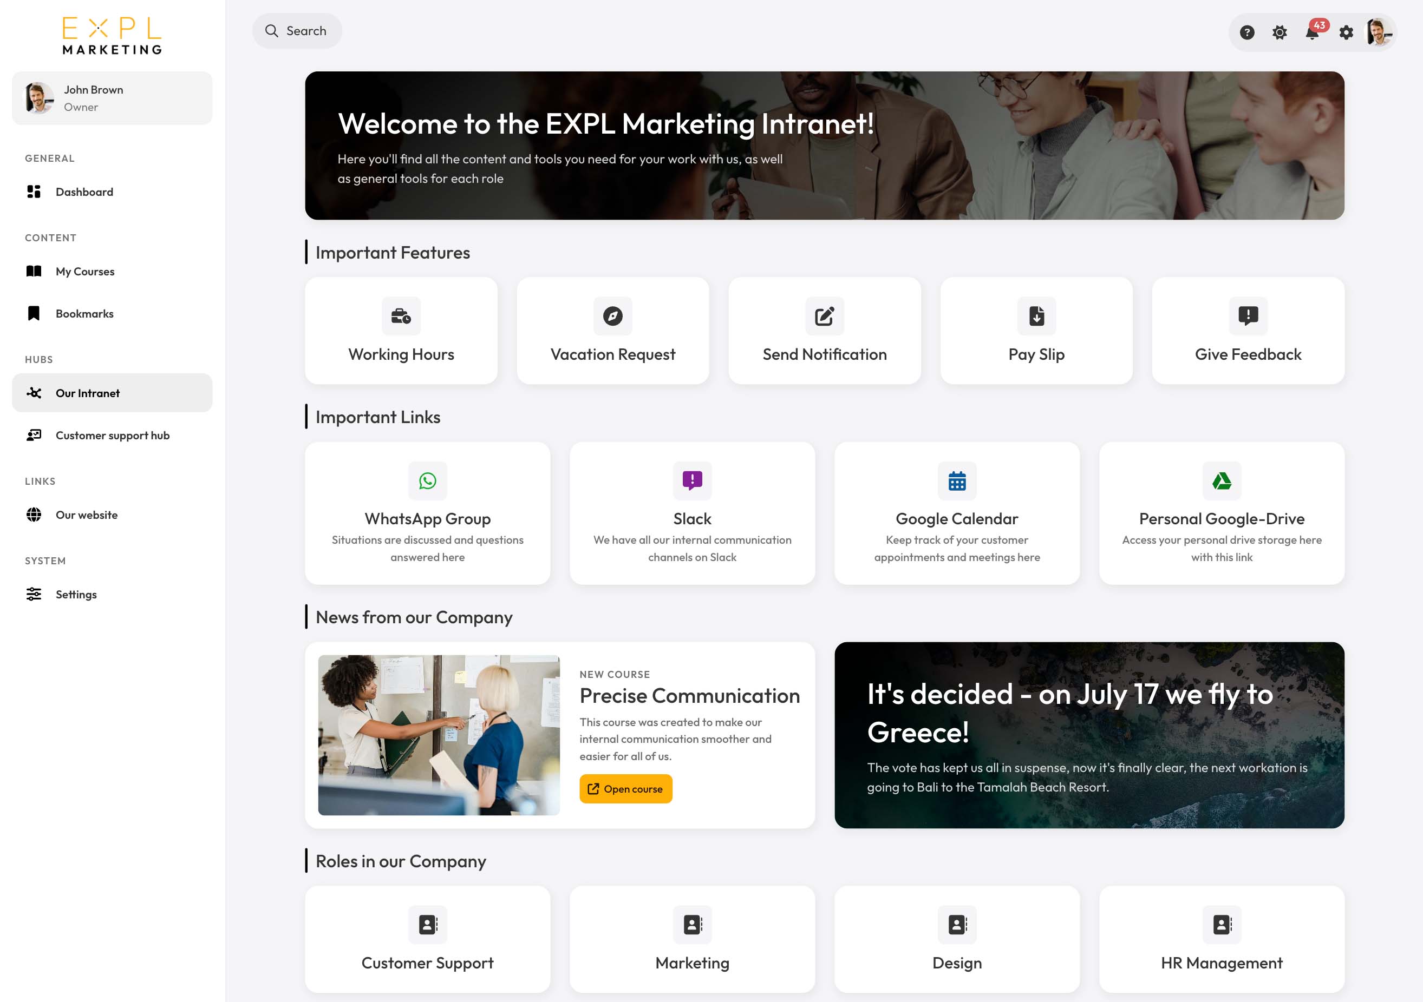Click the Search field
The width and height of the screenshot is (1423, 1002).
297,30
